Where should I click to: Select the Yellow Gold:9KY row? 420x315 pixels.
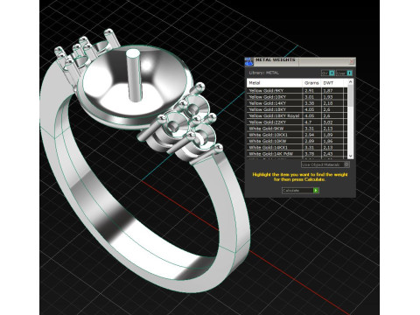(297, 91)
